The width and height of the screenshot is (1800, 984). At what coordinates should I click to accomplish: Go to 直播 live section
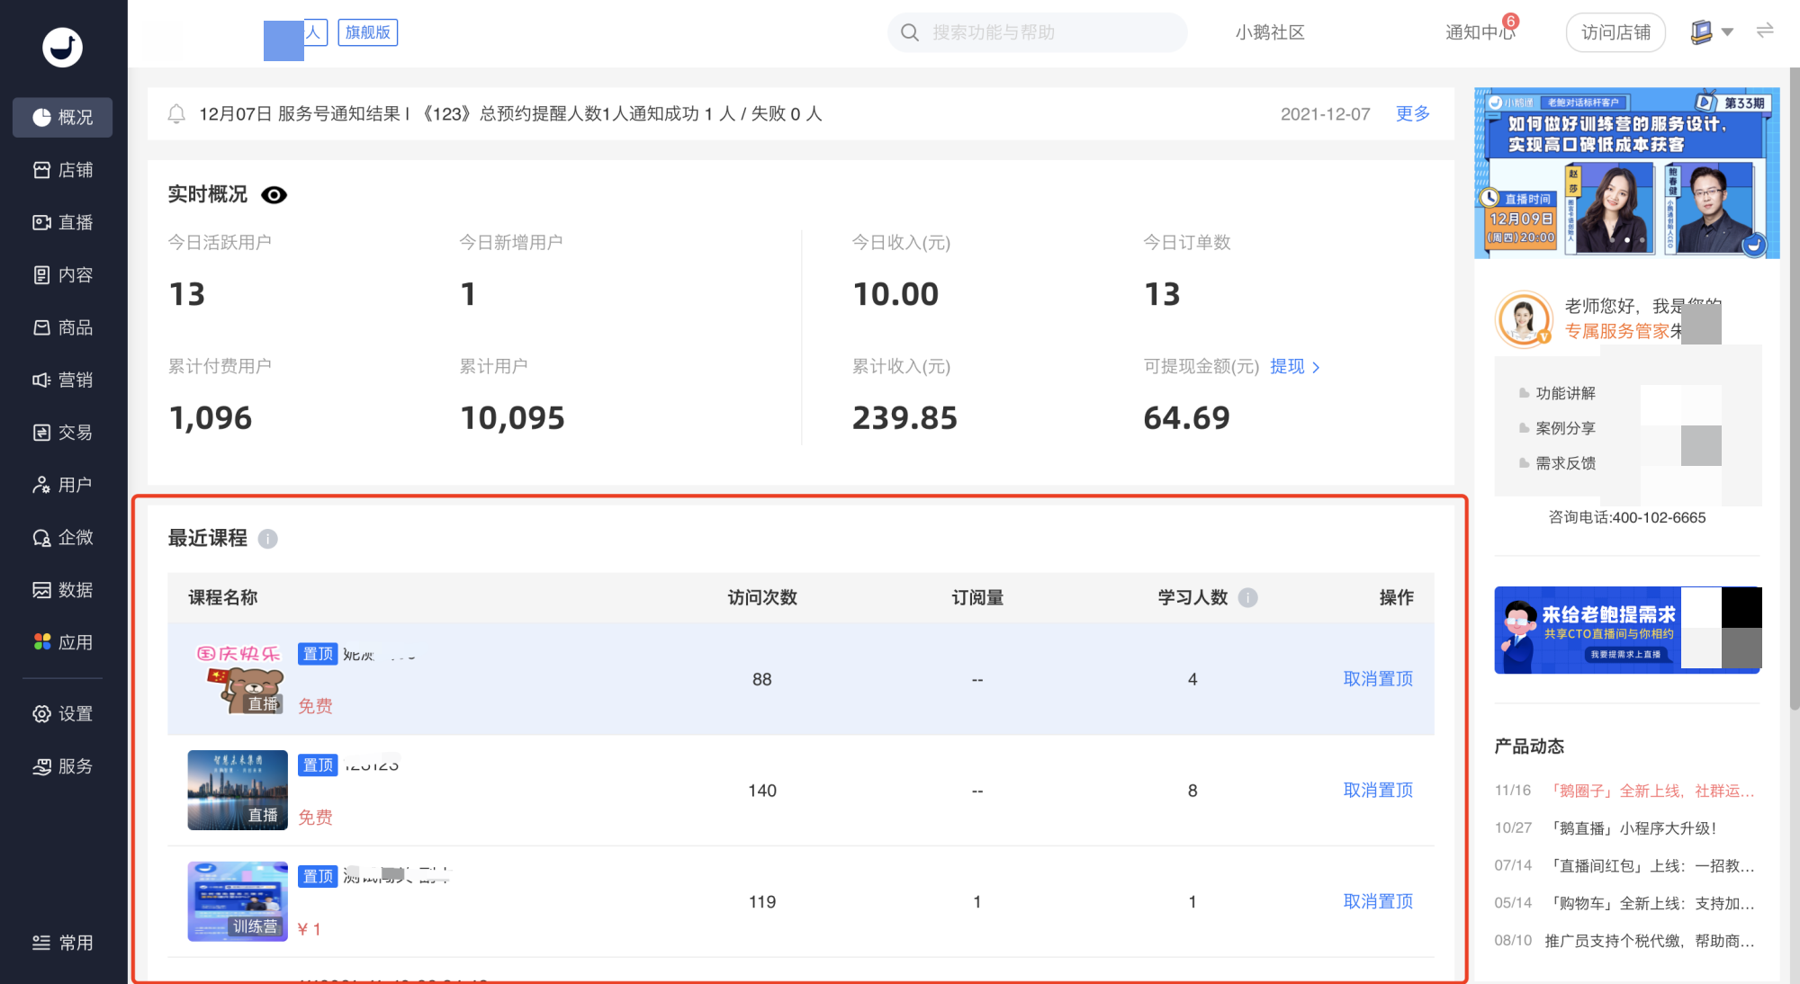(x=62, y=222)
